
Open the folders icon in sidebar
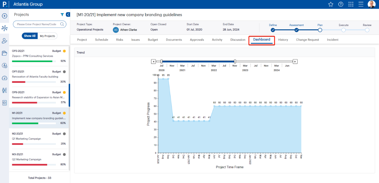click(x=5, y=53)
